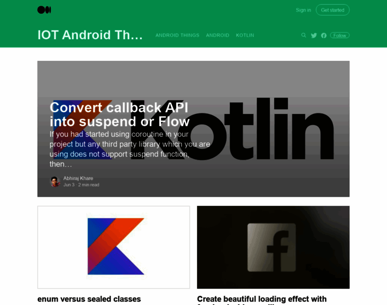Open author name Abhiraj Khare
The height and width of the screenshot is (305, 387).
pyautogui.click(x=78, y=178)
